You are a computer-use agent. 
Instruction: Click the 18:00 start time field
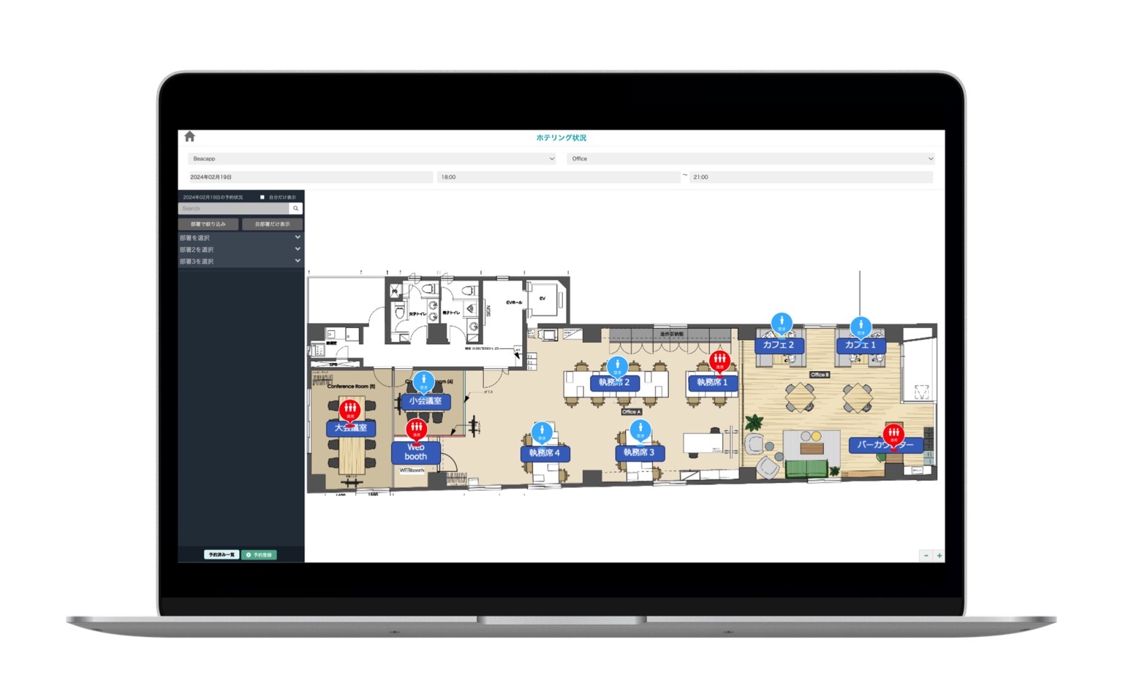(x=559, y=177)
